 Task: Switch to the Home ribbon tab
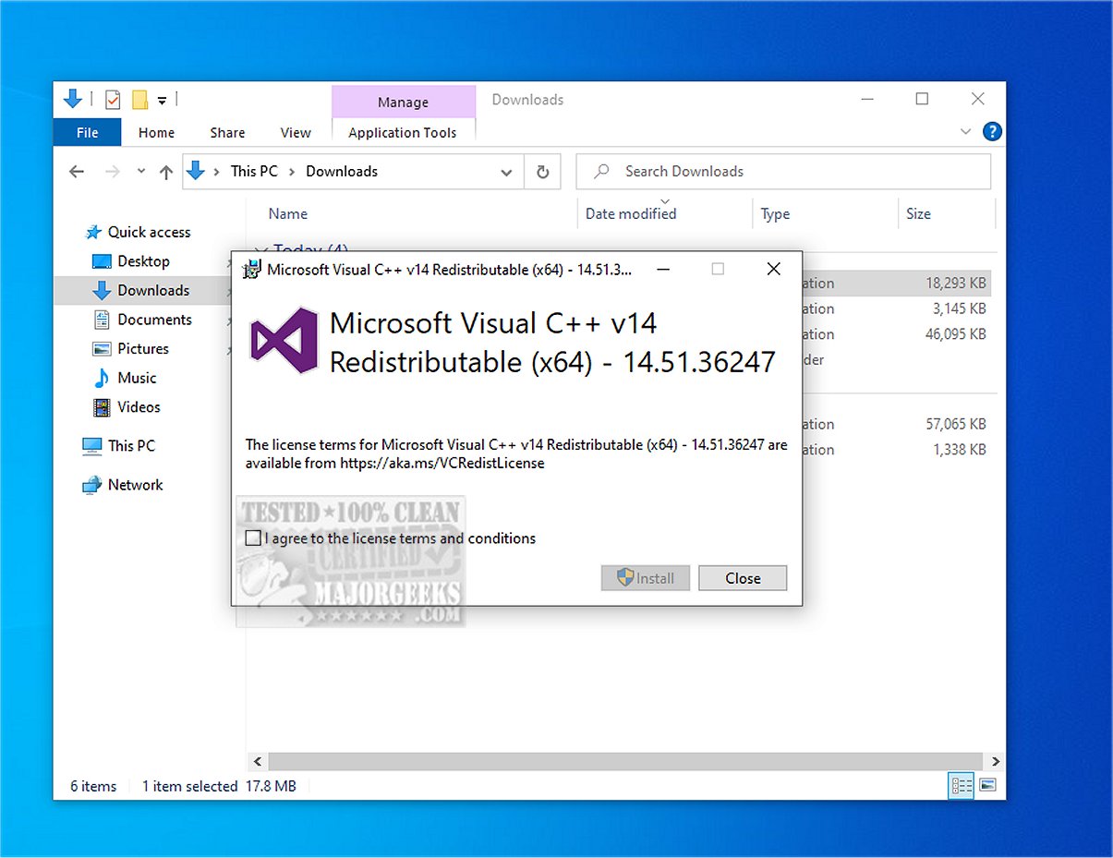(156, 132)
